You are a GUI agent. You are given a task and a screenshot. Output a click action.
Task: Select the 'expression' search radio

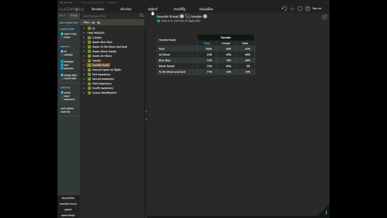tap(62, 99)
